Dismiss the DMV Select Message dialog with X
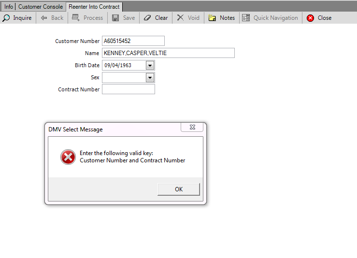The height and width of the screenshot is (258, 357). coord(192,127)
